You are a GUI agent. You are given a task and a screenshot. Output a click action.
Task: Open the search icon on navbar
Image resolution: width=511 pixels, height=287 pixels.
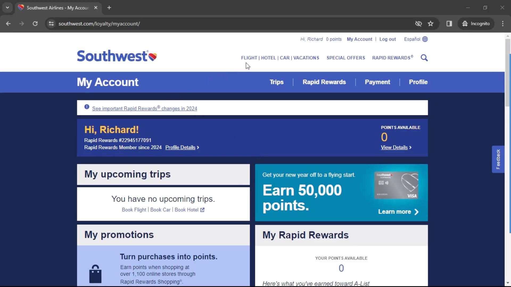click(424, 58)
